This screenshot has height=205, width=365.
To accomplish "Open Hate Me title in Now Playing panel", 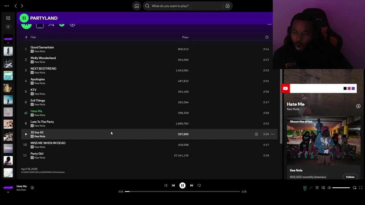I will pyautogui.click(x=295, y=104).
